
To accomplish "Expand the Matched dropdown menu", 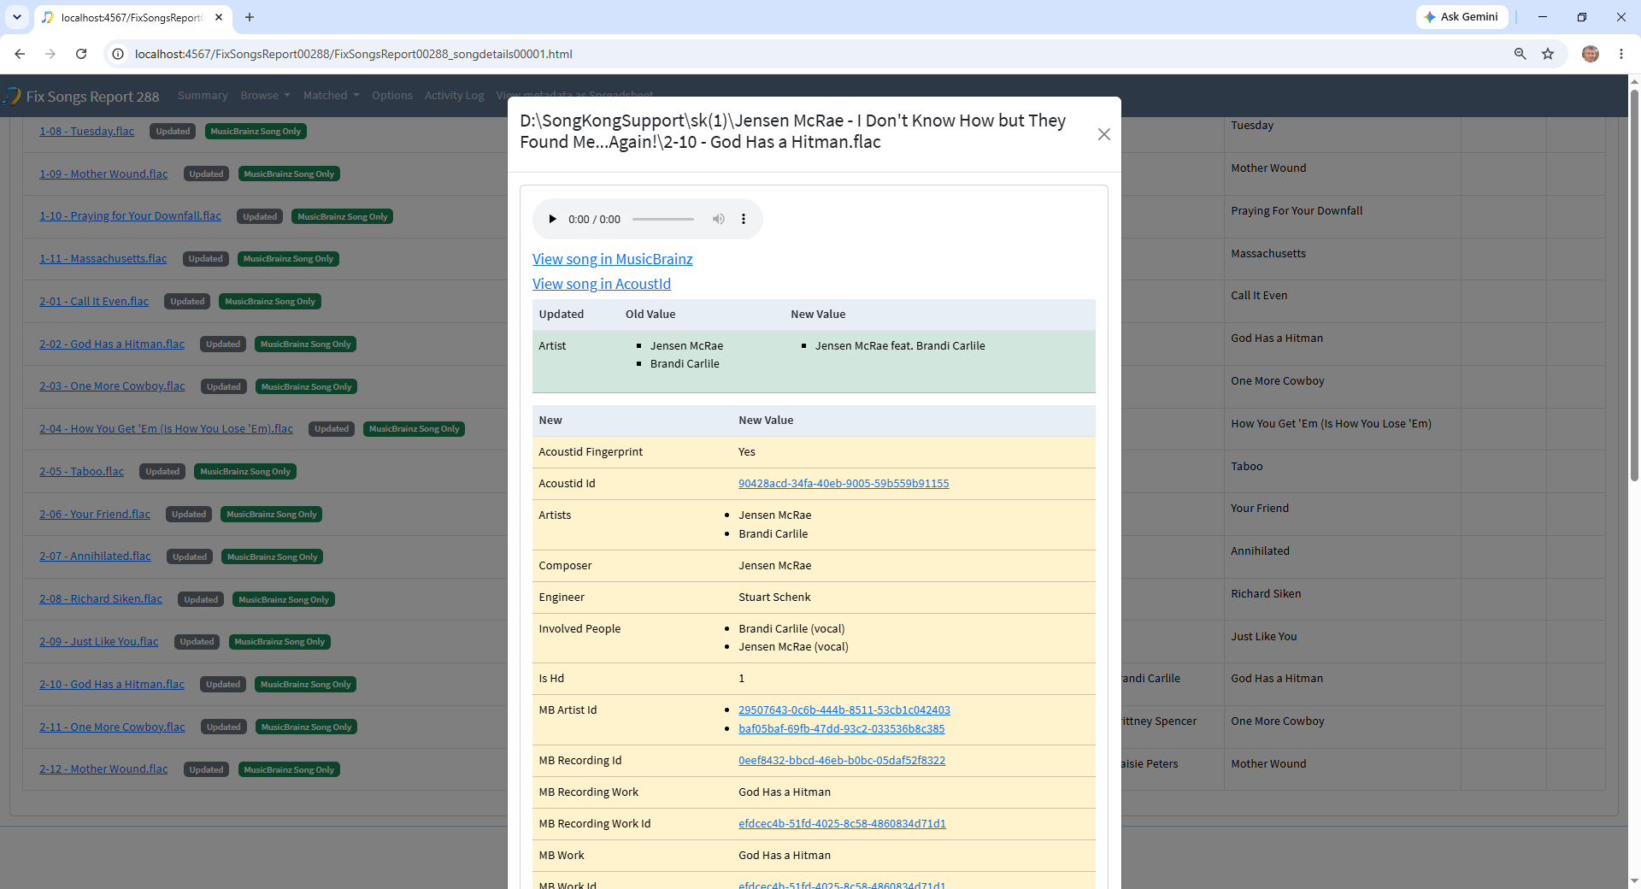I will (x=331, y=96).
